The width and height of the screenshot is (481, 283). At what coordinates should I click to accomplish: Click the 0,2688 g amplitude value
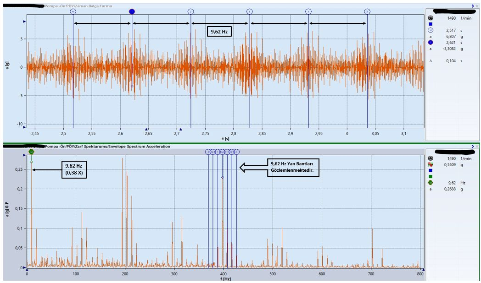(x=450, y=189)
